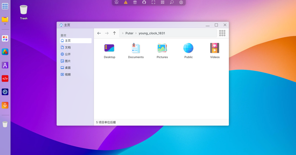Screen dimensions: 296x155
Task: Click young_clock_1831 in the path bar
Action: click(x=152, y=33)
